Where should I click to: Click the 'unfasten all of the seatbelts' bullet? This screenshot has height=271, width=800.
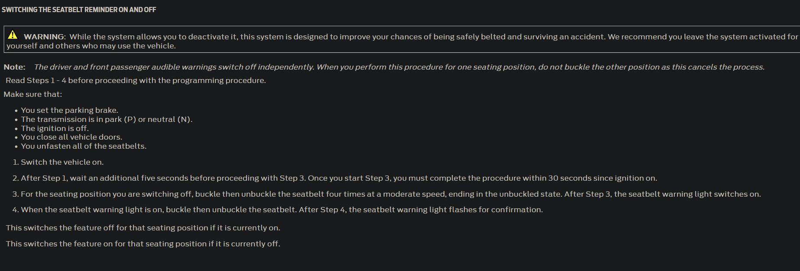tap(84, 146)
